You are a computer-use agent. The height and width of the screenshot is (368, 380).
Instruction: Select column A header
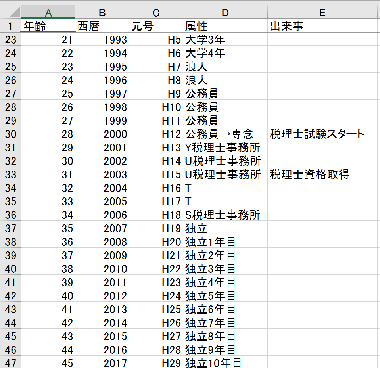(48, 12)
